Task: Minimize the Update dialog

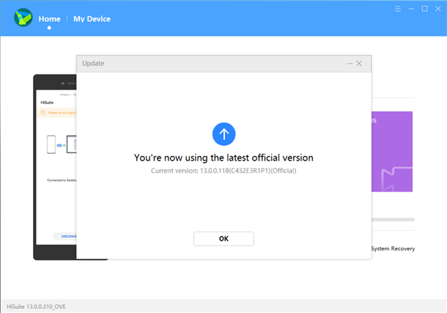Action: [x=350, y=63]
